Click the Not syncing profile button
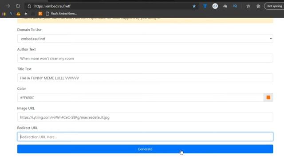The image size is (284, 160). (x=274, y=6)
